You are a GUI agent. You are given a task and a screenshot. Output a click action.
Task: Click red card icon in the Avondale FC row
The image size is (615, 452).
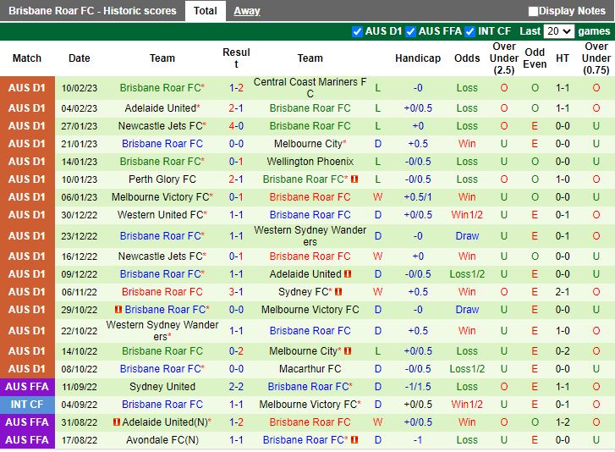point(354,440)
